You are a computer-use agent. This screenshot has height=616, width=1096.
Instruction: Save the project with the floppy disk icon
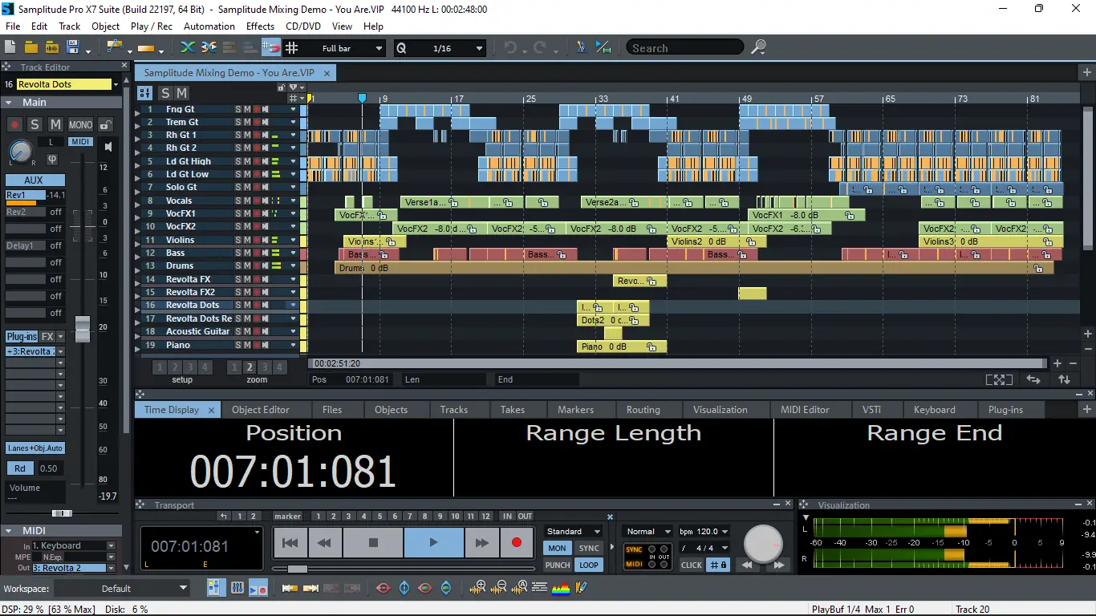click(x=72, y=48)
